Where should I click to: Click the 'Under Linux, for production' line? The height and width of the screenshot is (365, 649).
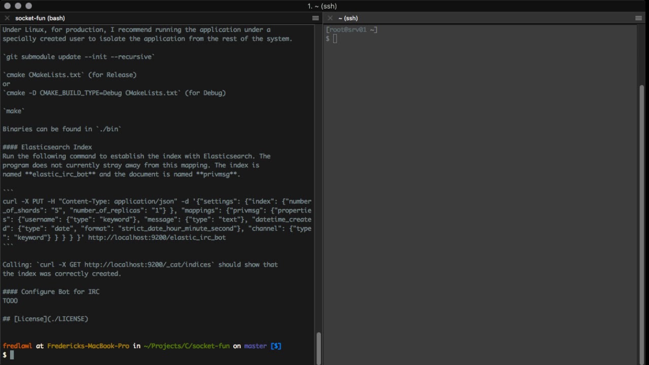(x=137, y=30)
